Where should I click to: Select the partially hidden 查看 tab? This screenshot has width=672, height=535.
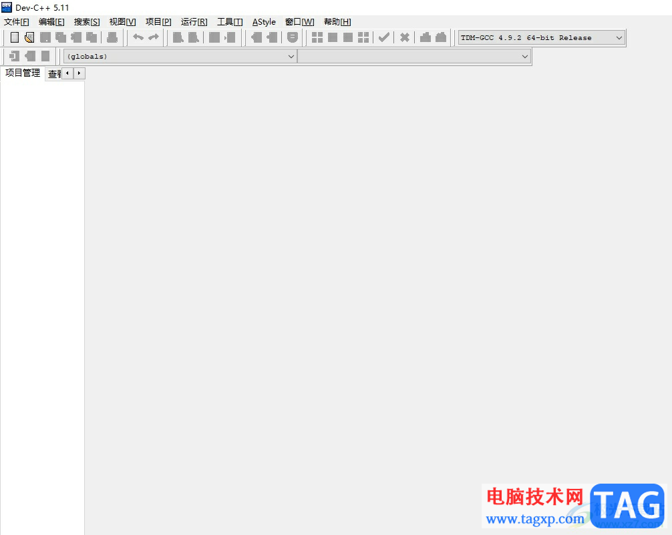pos(54,74)
